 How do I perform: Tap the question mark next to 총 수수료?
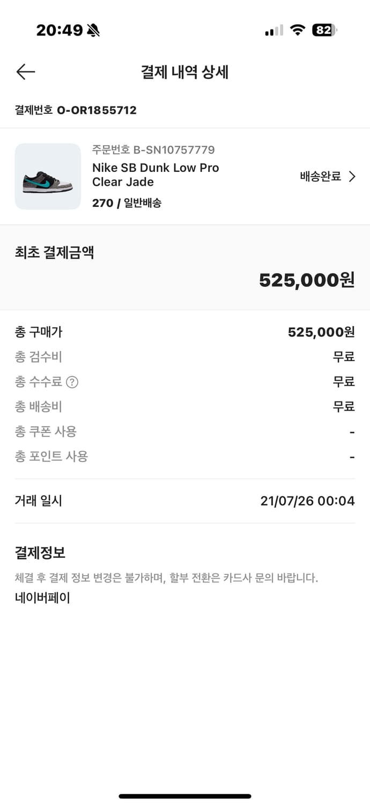point(72,382)
